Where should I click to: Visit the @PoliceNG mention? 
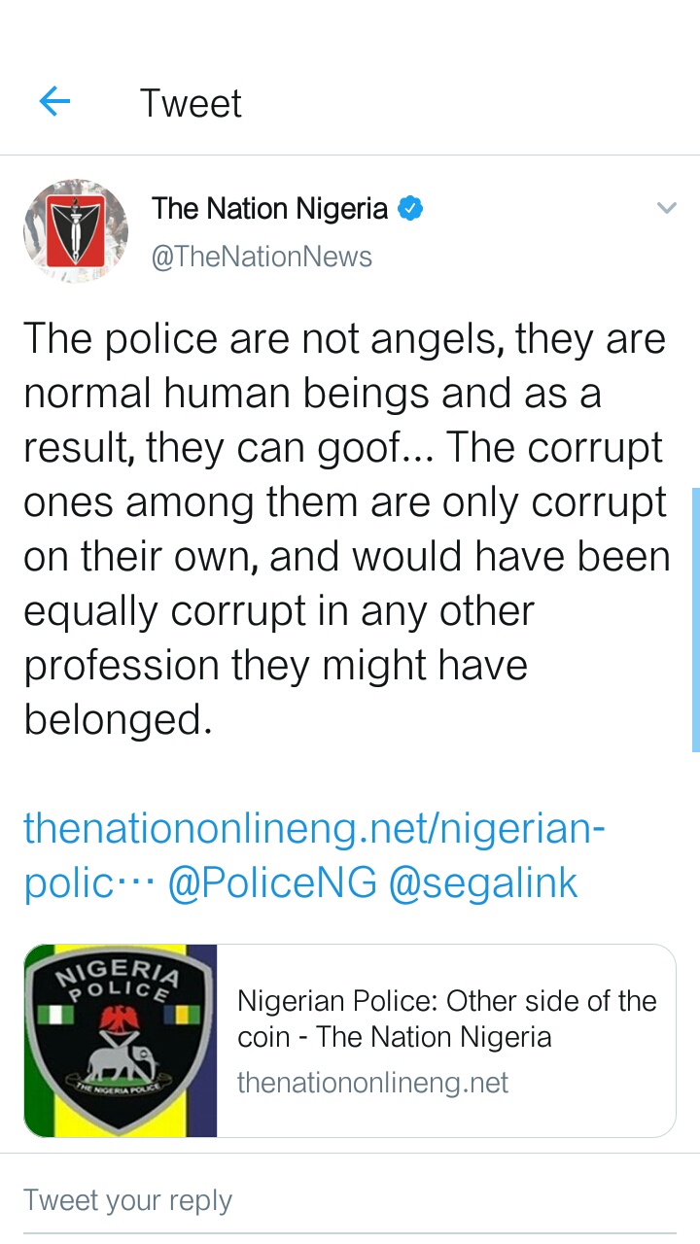coord(272,883)
